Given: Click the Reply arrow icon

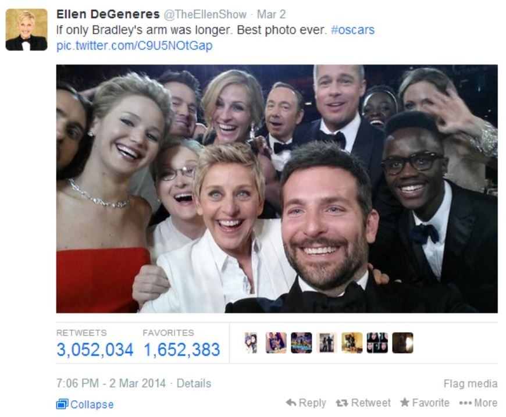Looking at the screenshot, I should click(291, 402).
